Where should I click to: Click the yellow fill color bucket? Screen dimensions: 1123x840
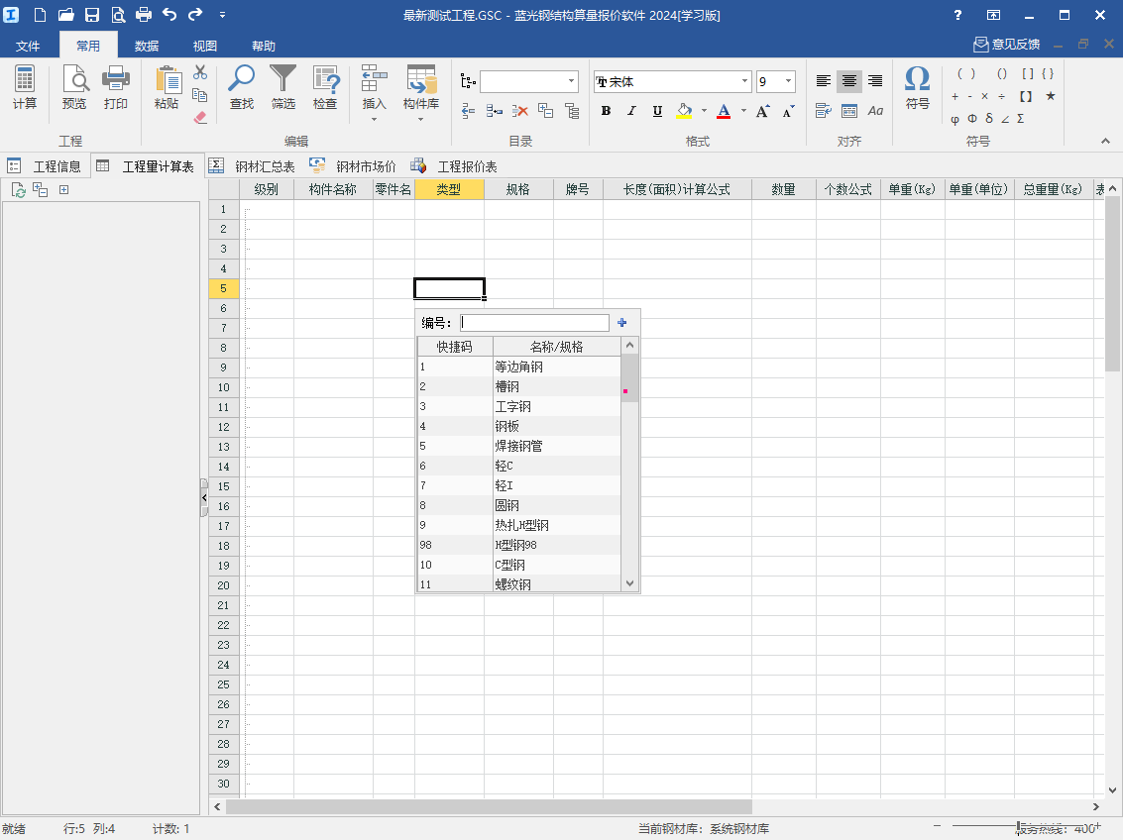(x=684, y=111)
